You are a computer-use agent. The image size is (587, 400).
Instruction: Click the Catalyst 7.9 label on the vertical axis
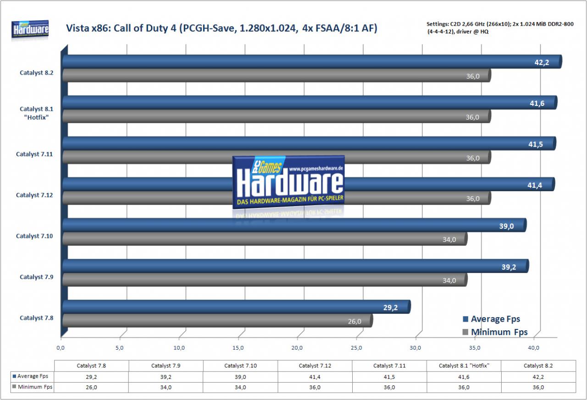tap(37, 277)
